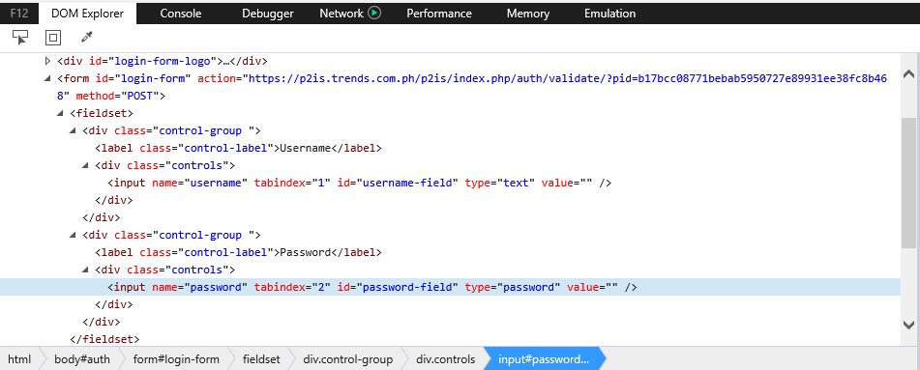The height and width of the screenshot is (370, 920).
Task: Click the scrollbar down arrow
Action: (908, 325)
